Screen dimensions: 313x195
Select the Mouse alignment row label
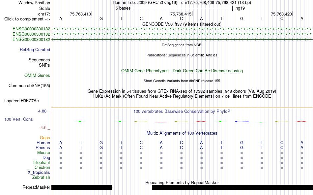pyautogui.click(x=43, y=152)
